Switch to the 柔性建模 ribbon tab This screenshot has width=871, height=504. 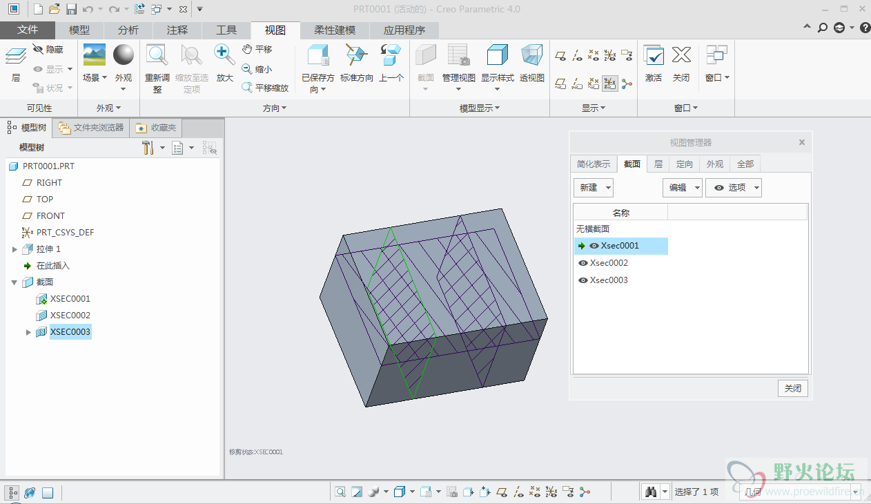click(x=335, y=30)
